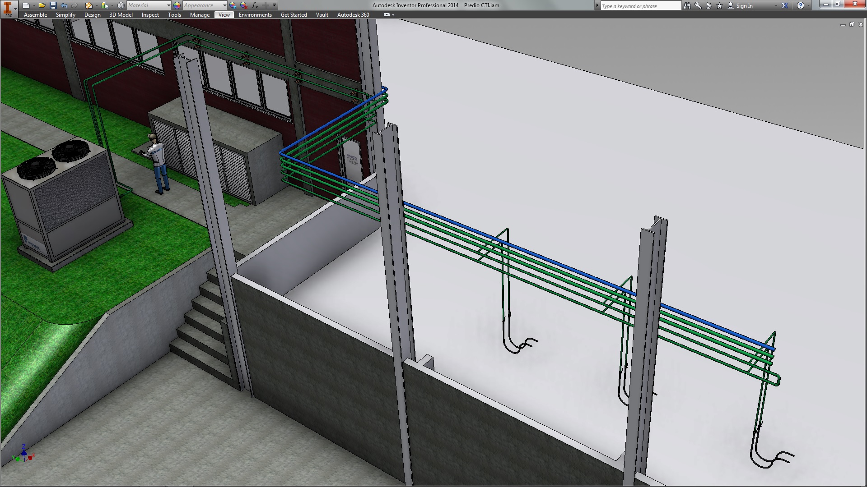
Task: Open the Help dropdown arrow
Action: tap(808, 6)
